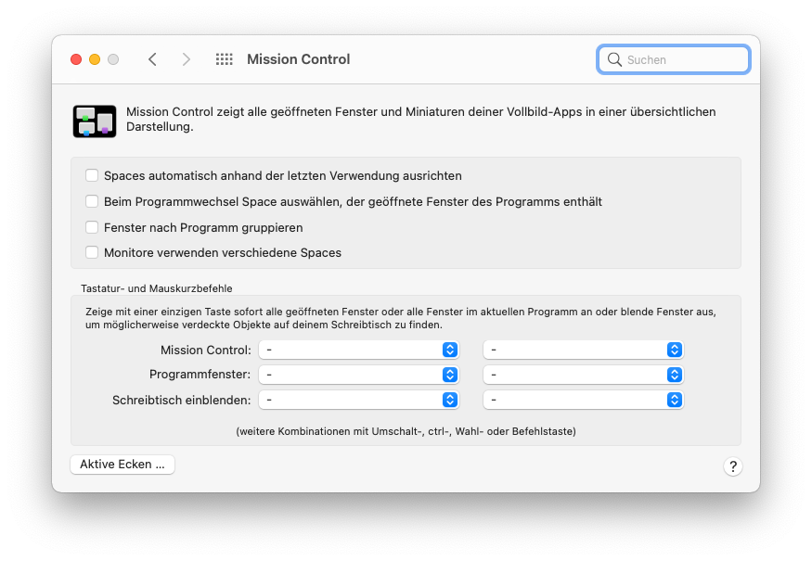Focus the Suchen search field
Viewport: 812px width, 561px height.
pos(673,59)
